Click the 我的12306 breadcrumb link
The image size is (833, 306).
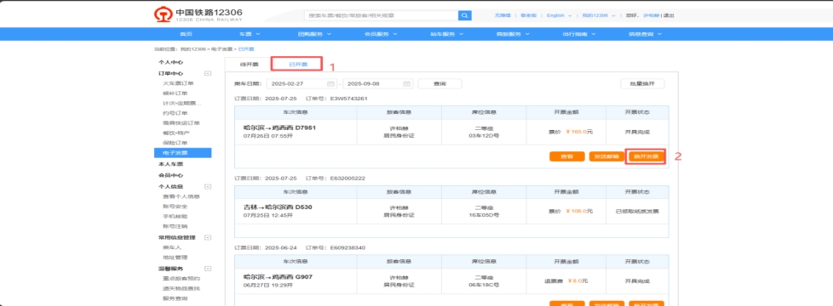[x=192, y=48]
